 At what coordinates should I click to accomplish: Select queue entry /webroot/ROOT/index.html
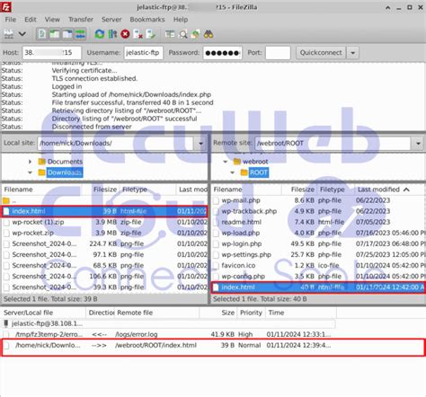pyautogui.click(x=169, y=346)
